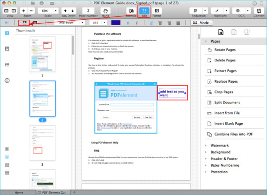Image resolution: width=267 pixels, height=195 pixels.
Task: Enable center text alignment
Action: [x=160, y=23]
